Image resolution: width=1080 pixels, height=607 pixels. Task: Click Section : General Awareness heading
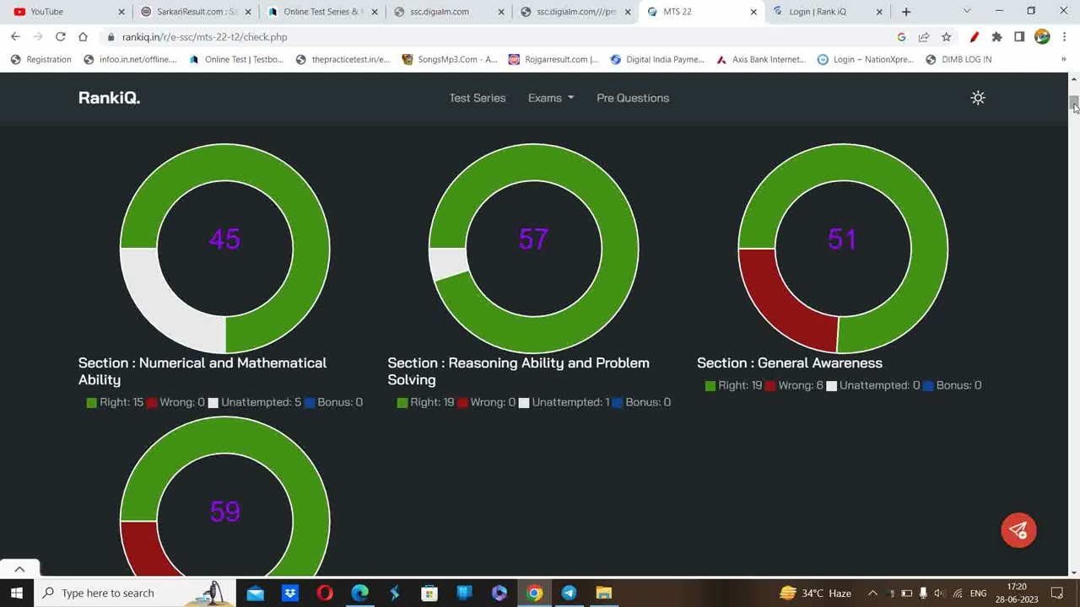click(790, 363)
